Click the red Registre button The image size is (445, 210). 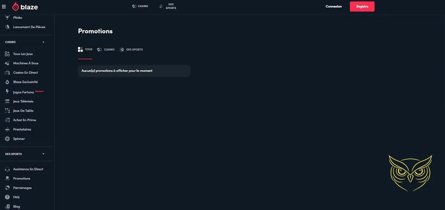pos(362,7)
